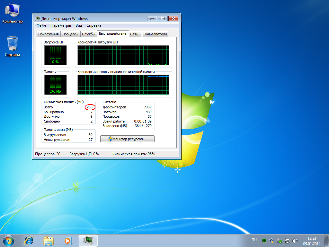Click the Свободно label
Image resolution: width=329 pixels, height=247 pixels.
tap(52, 121)
